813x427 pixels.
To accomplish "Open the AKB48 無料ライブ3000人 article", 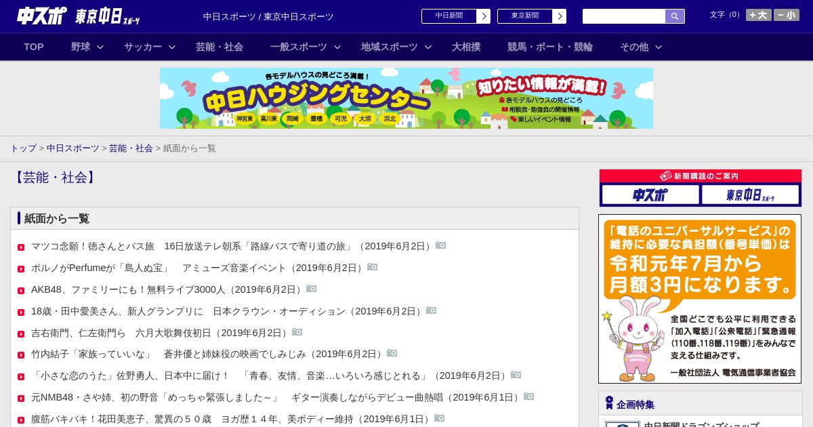I will 167,289.
